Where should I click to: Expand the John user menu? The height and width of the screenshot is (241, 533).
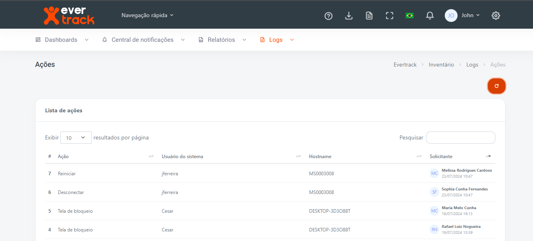(463, 16)
